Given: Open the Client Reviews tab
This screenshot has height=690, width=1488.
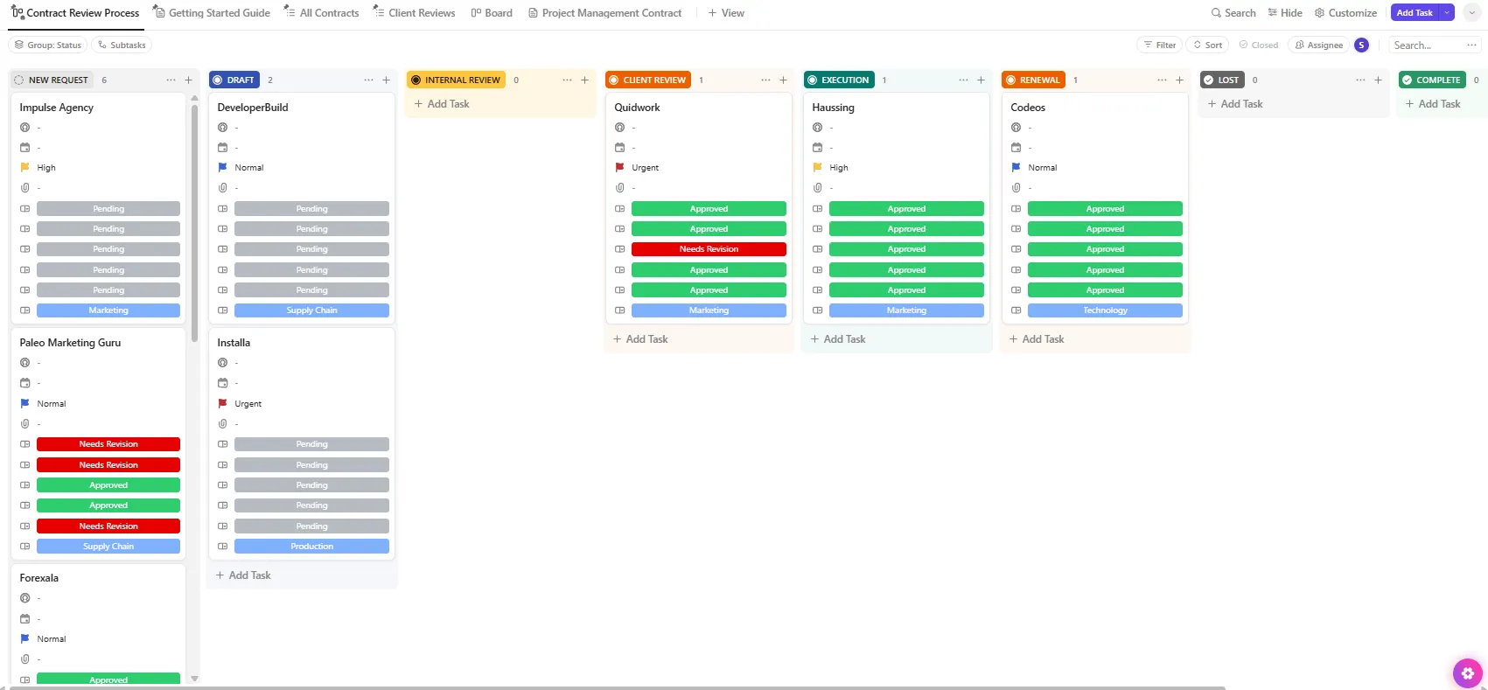Looking at the screenshot, I should point(414,12).
